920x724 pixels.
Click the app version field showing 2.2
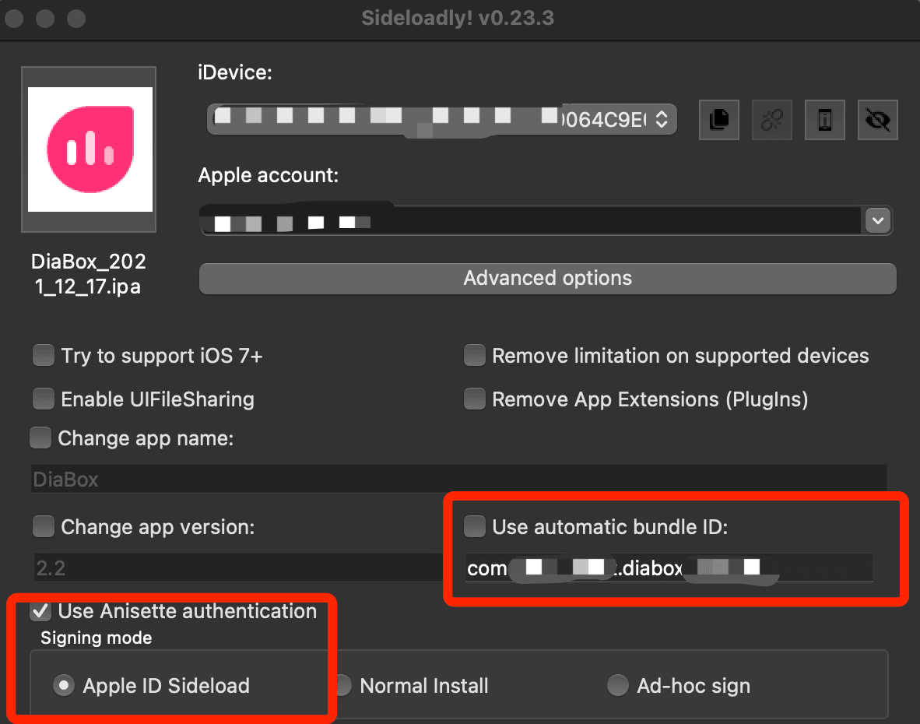(x=237, y=568)
